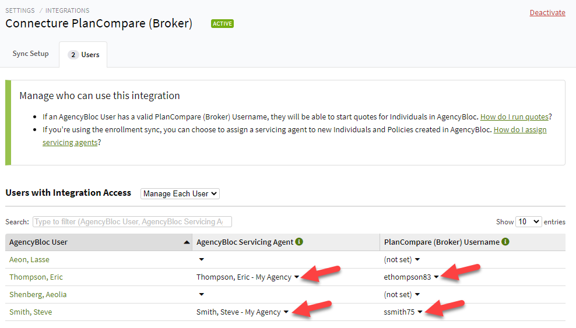Image resolution: width=576 pixels, height=328 pixels.
Task: Open user Thompson, Eric
Action: pos(36,277)
